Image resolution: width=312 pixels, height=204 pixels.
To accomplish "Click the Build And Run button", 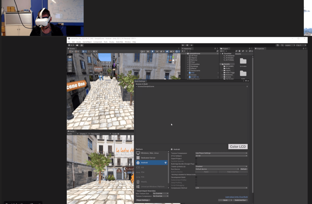I will [240, 200].
